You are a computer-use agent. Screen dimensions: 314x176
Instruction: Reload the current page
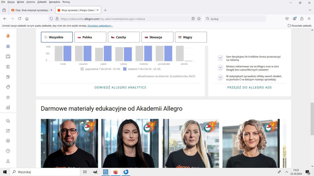pos(19,19)
